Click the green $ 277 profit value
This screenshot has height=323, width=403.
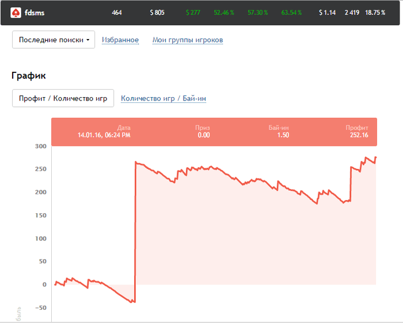tap(192, 12)
